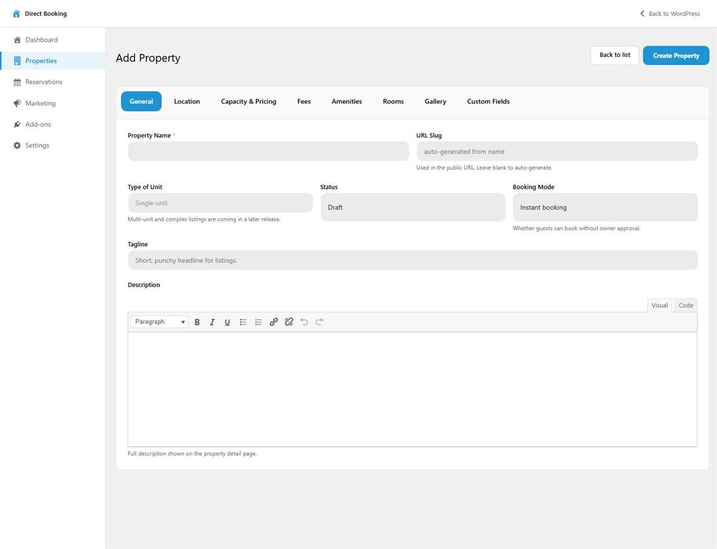Insert a numbered list

(x=258, y=322)
